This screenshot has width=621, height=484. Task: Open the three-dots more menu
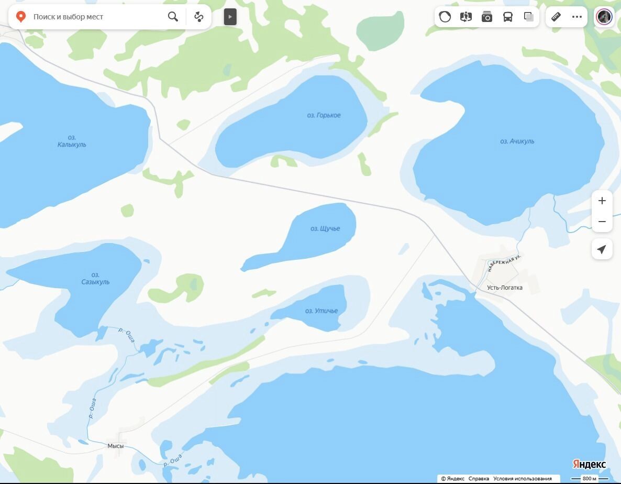[577, 17]
